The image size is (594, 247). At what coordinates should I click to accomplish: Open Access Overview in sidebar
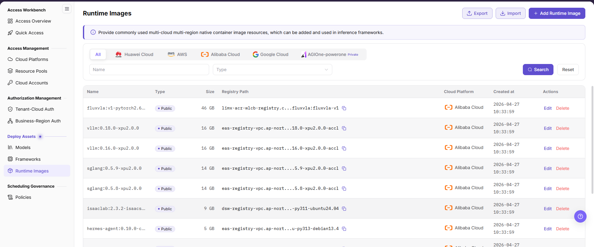(37, 21)
